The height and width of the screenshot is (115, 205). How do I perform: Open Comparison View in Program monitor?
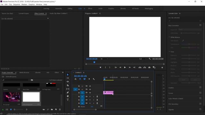click(x=154, y=67)
